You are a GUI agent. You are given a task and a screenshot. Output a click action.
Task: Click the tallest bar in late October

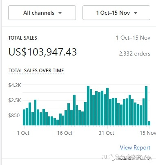point(88,105)
